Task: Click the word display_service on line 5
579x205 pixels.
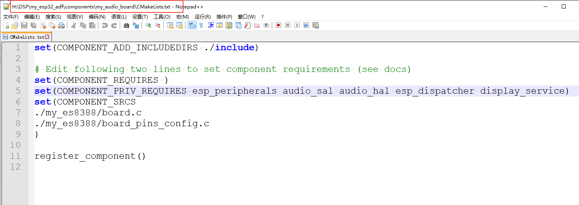Action: 523,91
